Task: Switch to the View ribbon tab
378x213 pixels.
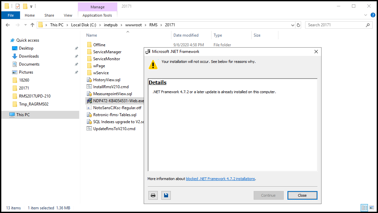Action: (x=68, y=15)
